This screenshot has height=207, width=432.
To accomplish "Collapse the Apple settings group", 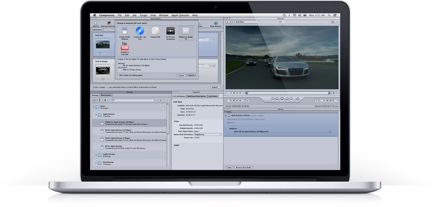I will [x=94, y=107].
